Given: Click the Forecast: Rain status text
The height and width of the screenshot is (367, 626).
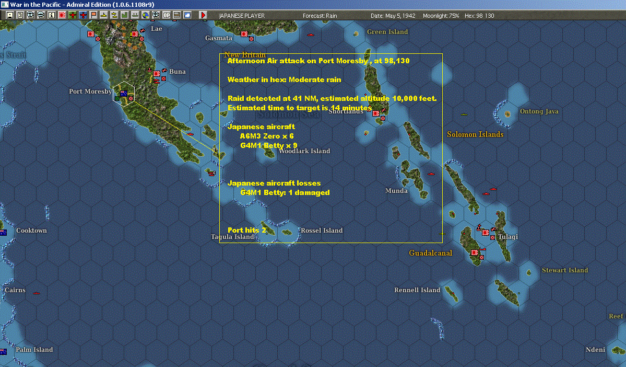Looking at the screenshot, I should tap(320, 16).
